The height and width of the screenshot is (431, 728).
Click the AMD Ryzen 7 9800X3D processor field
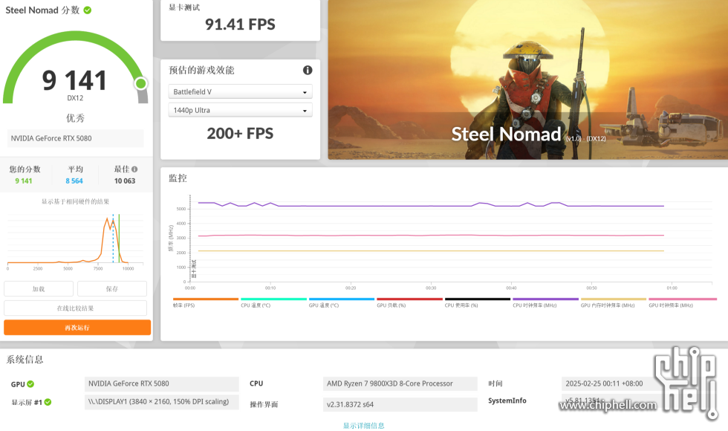click(x=400, y=383)
